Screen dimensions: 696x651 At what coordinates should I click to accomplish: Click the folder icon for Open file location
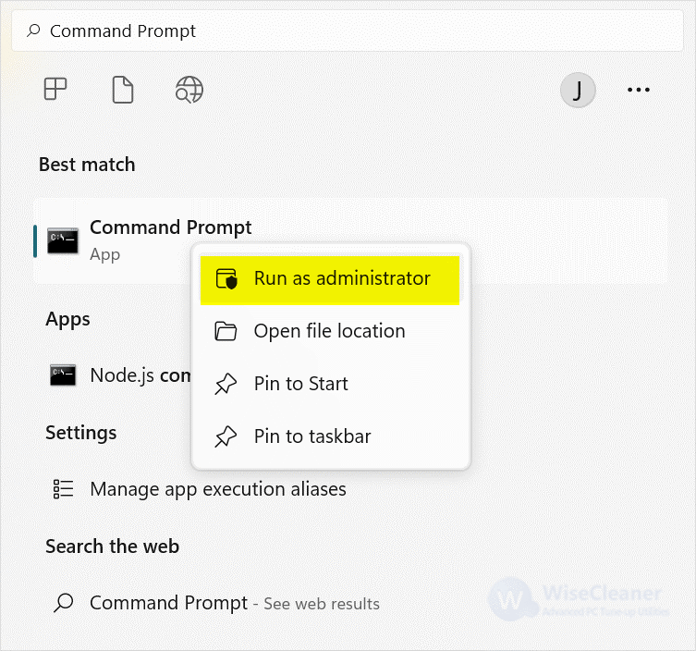point(226,331)
